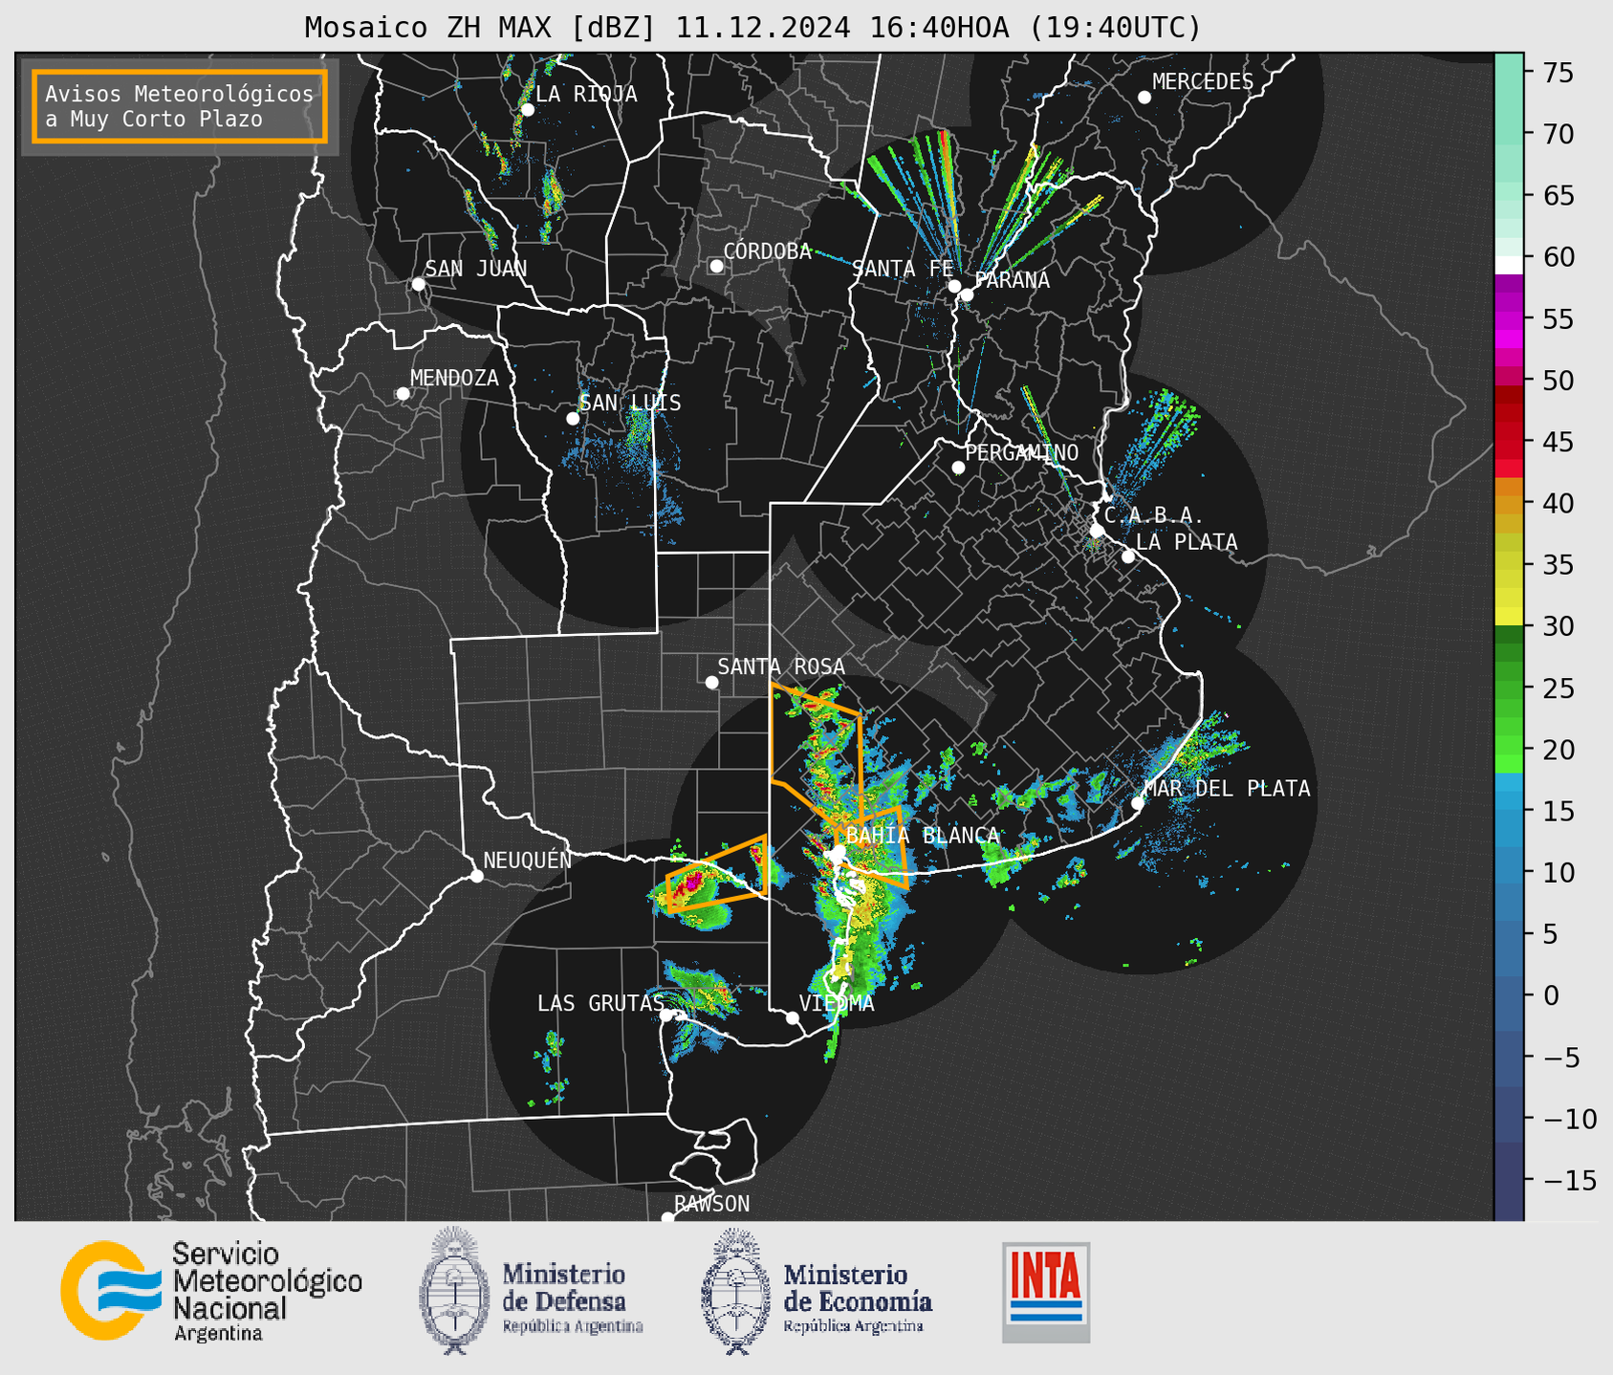Click the Ministerio de Defensa emblem

coord(455,1291)
